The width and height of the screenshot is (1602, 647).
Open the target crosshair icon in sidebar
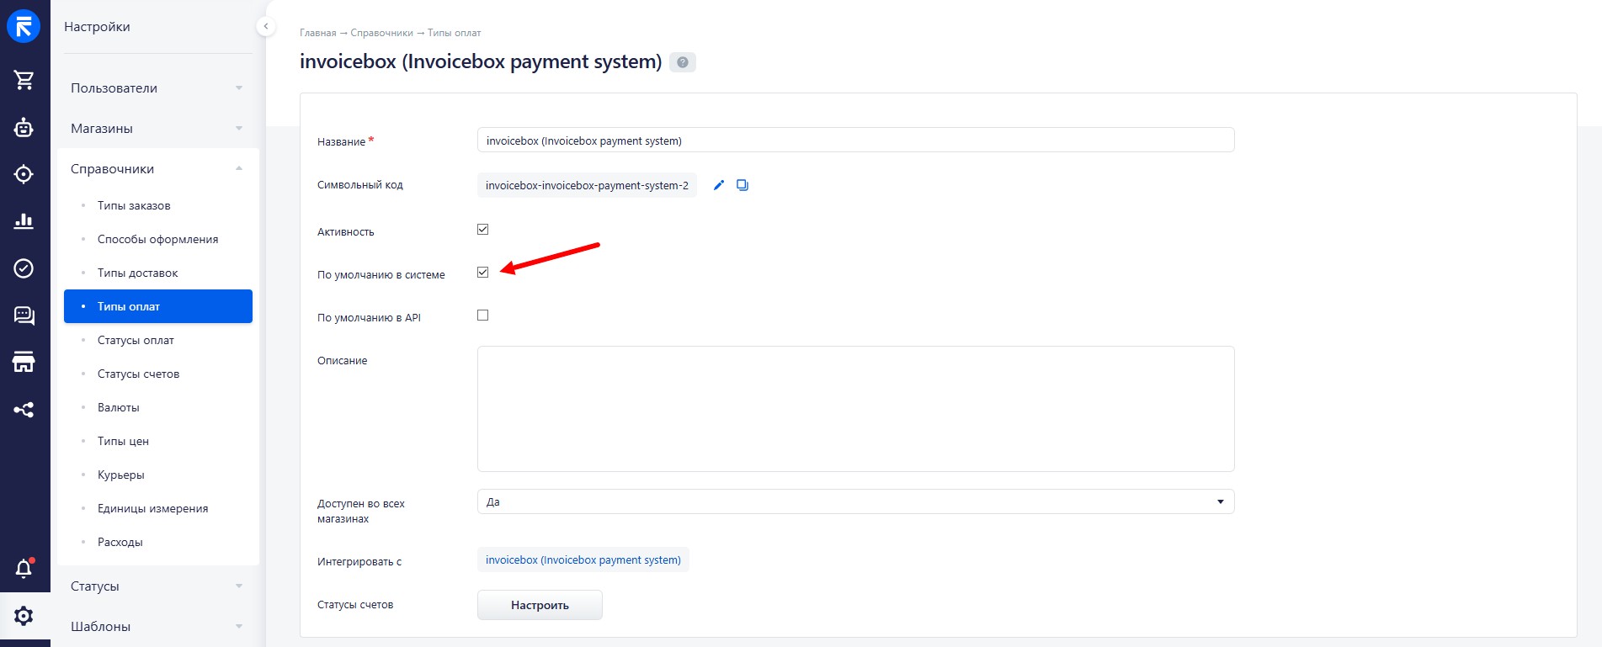click(24, 174)
